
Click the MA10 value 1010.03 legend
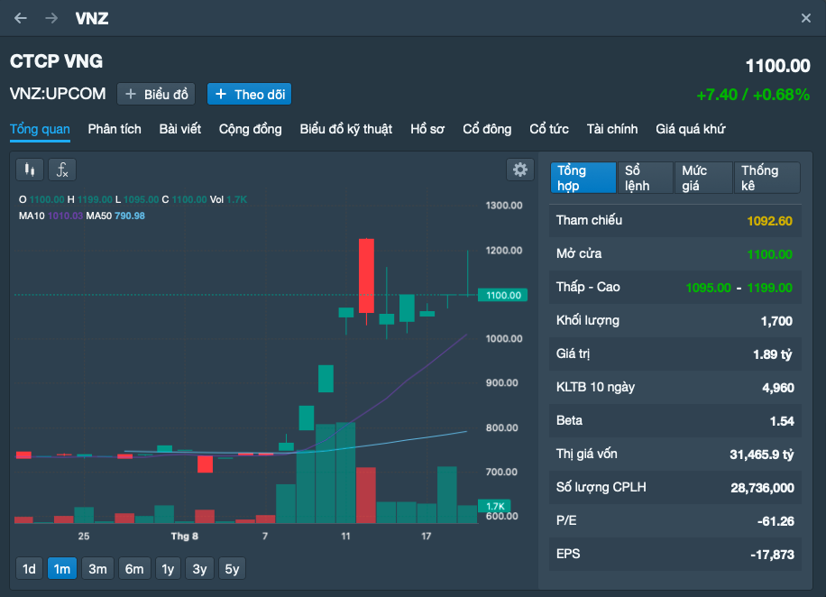tap(65, 216)
